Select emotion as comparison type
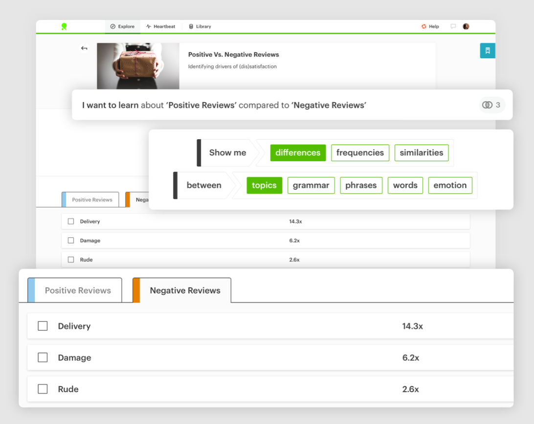The height and width of the screenshot is (424, 534). point(450,186)
